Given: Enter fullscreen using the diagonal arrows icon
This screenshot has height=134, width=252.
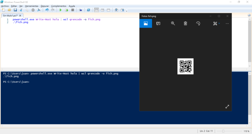Looking at the screenshot, I should pyautogui.click(x=227, y=106).
